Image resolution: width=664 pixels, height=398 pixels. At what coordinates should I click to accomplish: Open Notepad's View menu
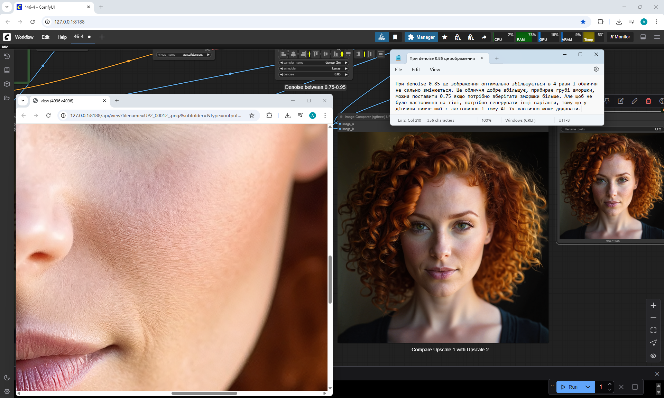point(435,70)
